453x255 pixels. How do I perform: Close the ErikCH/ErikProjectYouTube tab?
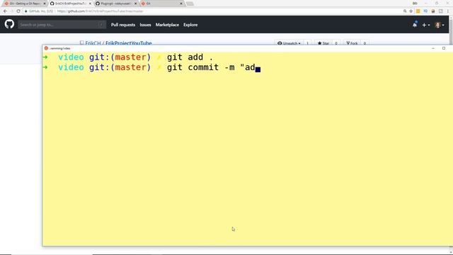click(90, 4)
